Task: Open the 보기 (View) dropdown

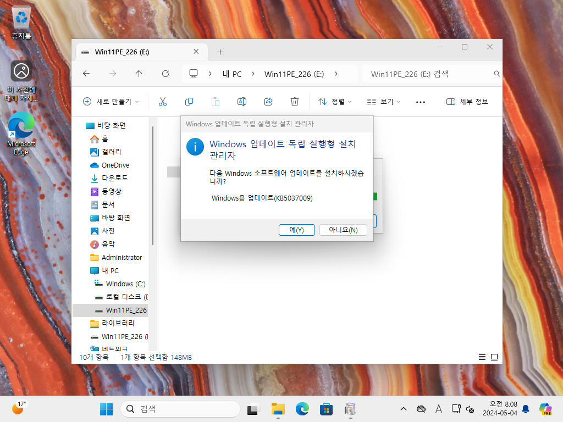Action: coord(383,102)
